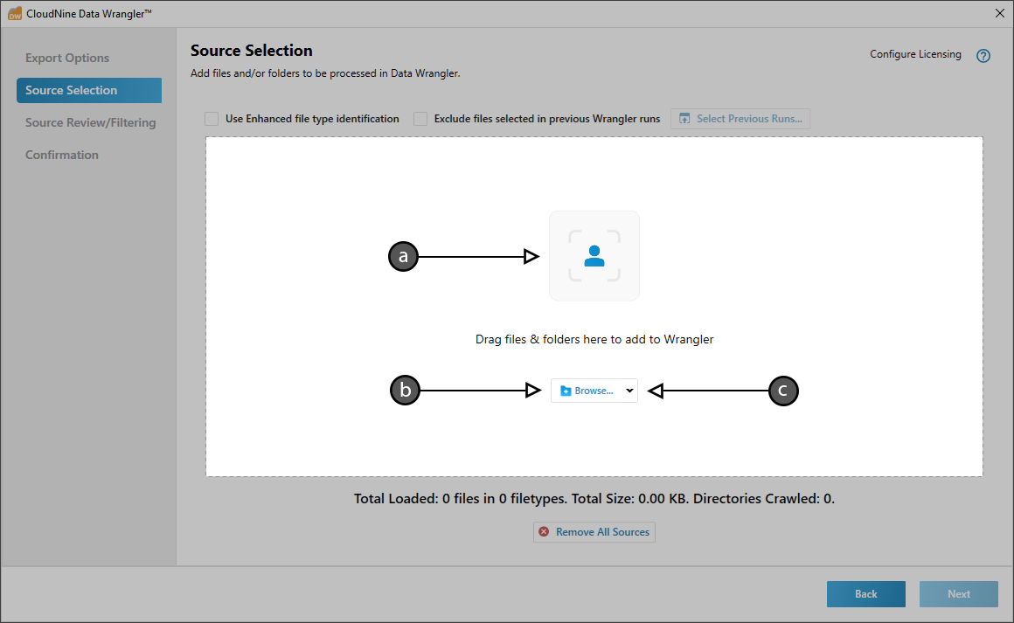Open the Export Options step
The height and width of the screenshot is (623, 1014).
pyautogui.click(x=67, y=58)
